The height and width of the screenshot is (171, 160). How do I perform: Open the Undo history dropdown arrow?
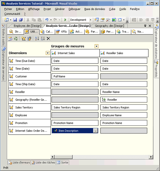[51, 20]
